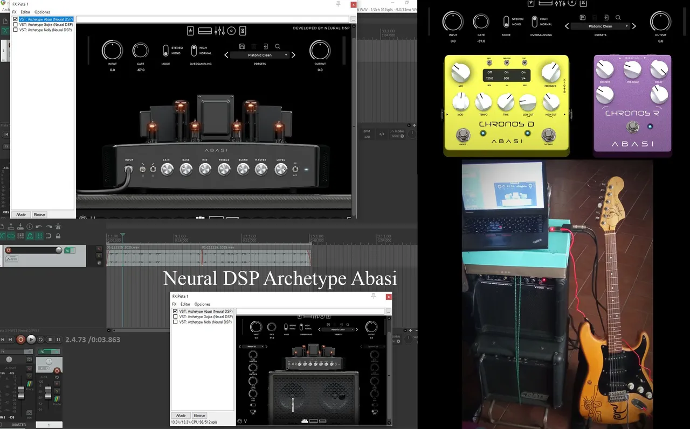
Task: Click Añadir button in small FX window
Action: [x=181, y=416]
